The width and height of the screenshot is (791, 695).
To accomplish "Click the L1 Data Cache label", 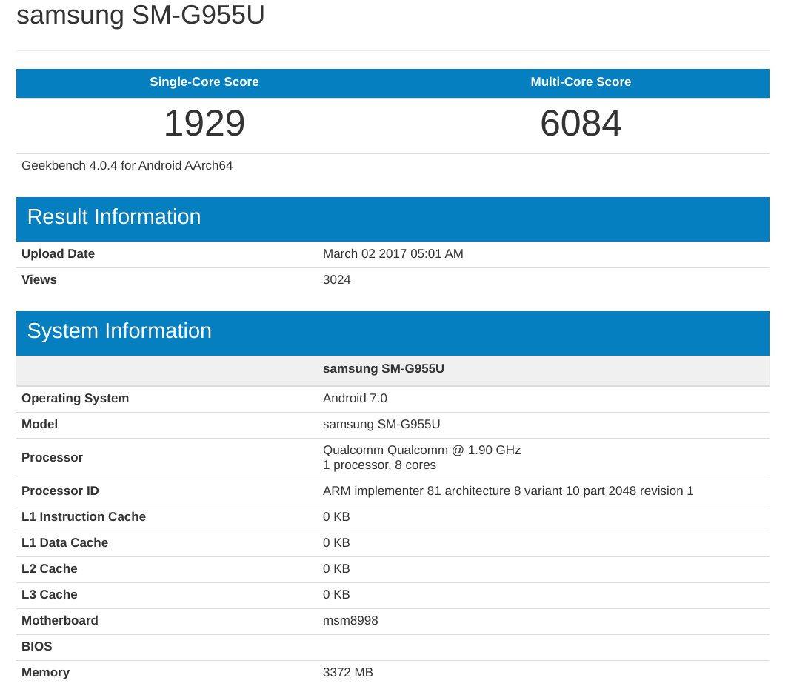I will point(64,542).
